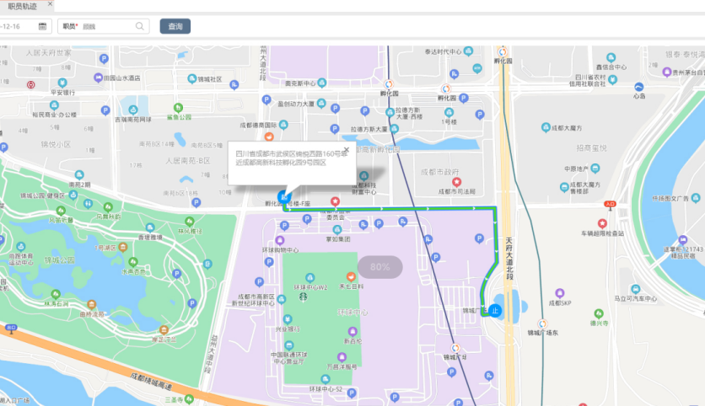Focus the 职员 employee input field
The height and width of the screenshot is (406, 705).
pos(105,27)
